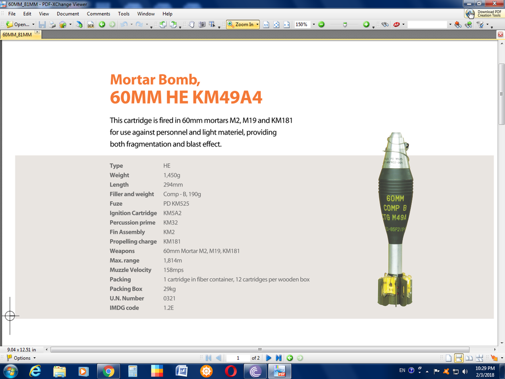Image resolution: width=505 pixels, height=379 pixels.
Task: Click the rotate counterclockwise icon
Action: [x=163, y=25]
